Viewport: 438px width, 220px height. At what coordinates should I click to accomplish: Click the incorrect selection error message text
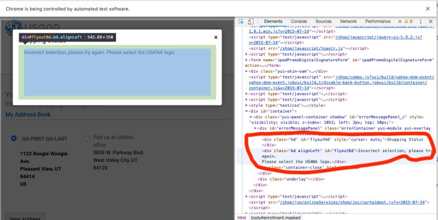[100, 52]
